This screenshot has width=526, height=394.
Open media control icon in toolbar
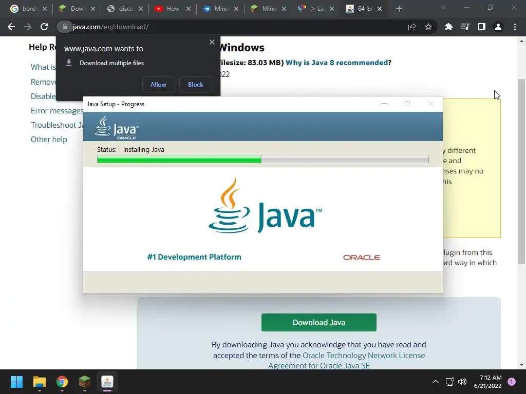point(465,27)
